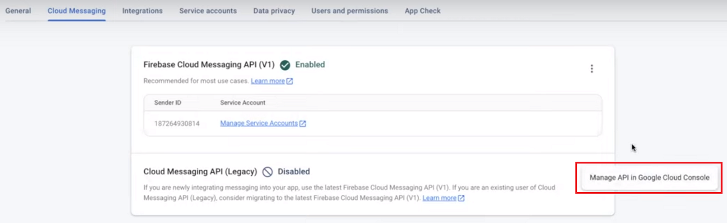
Task: Click external-link icon beside Manage Service Accounts
Action: [x=303, y=124]
